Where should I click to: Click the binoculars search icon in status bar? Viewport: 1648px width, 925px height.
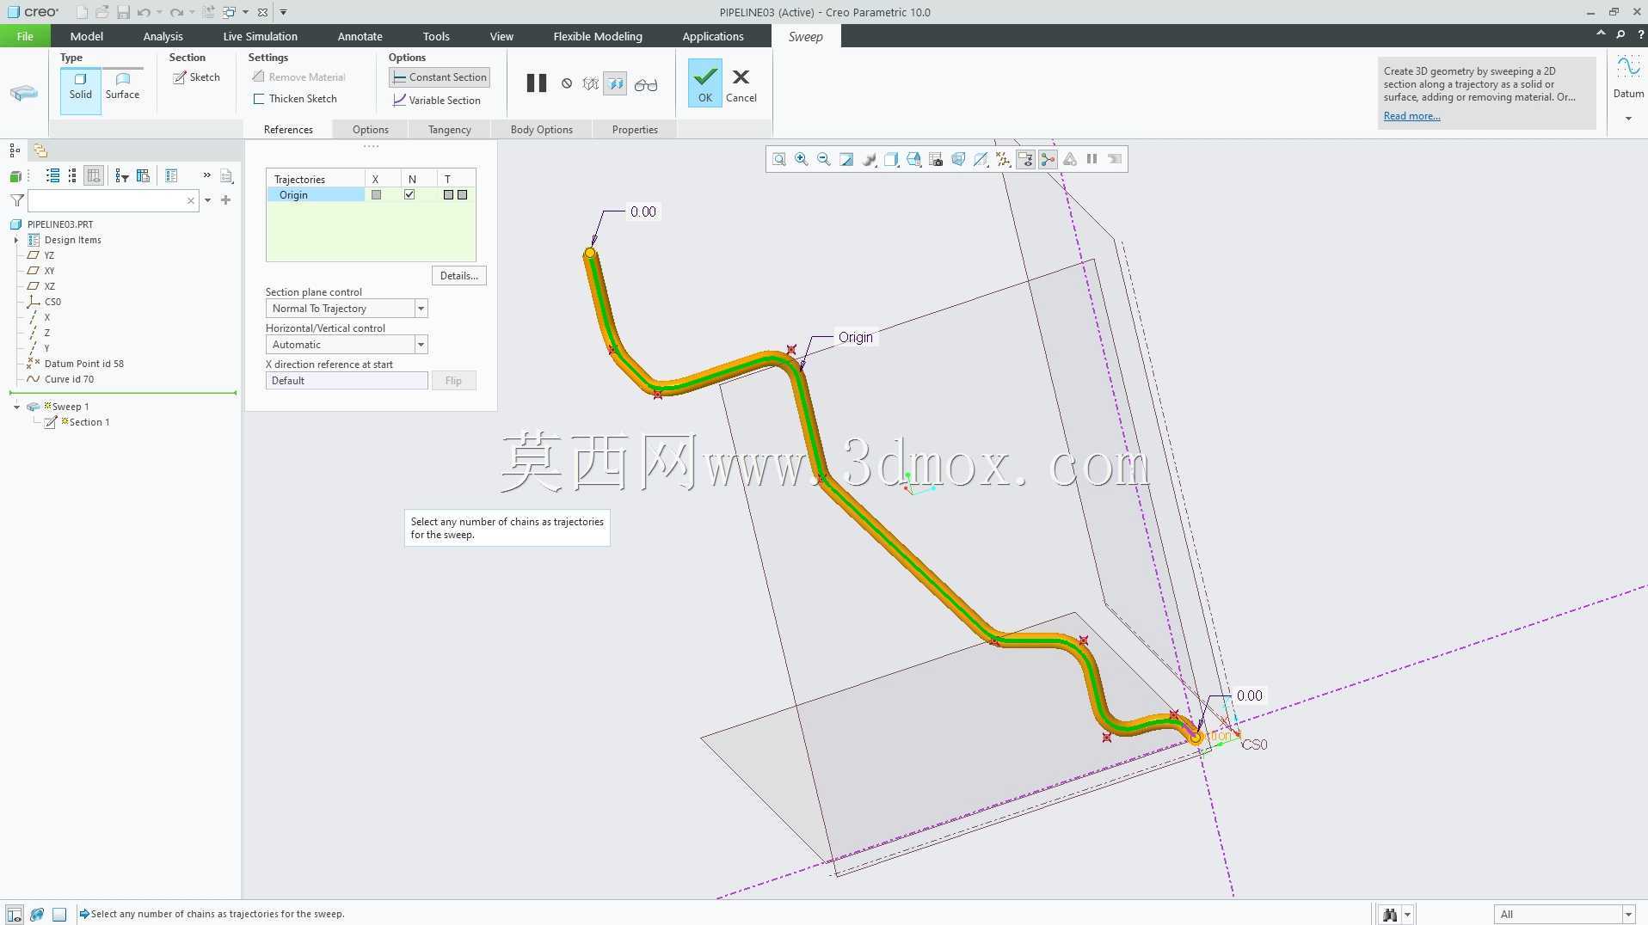point(1390,915)
